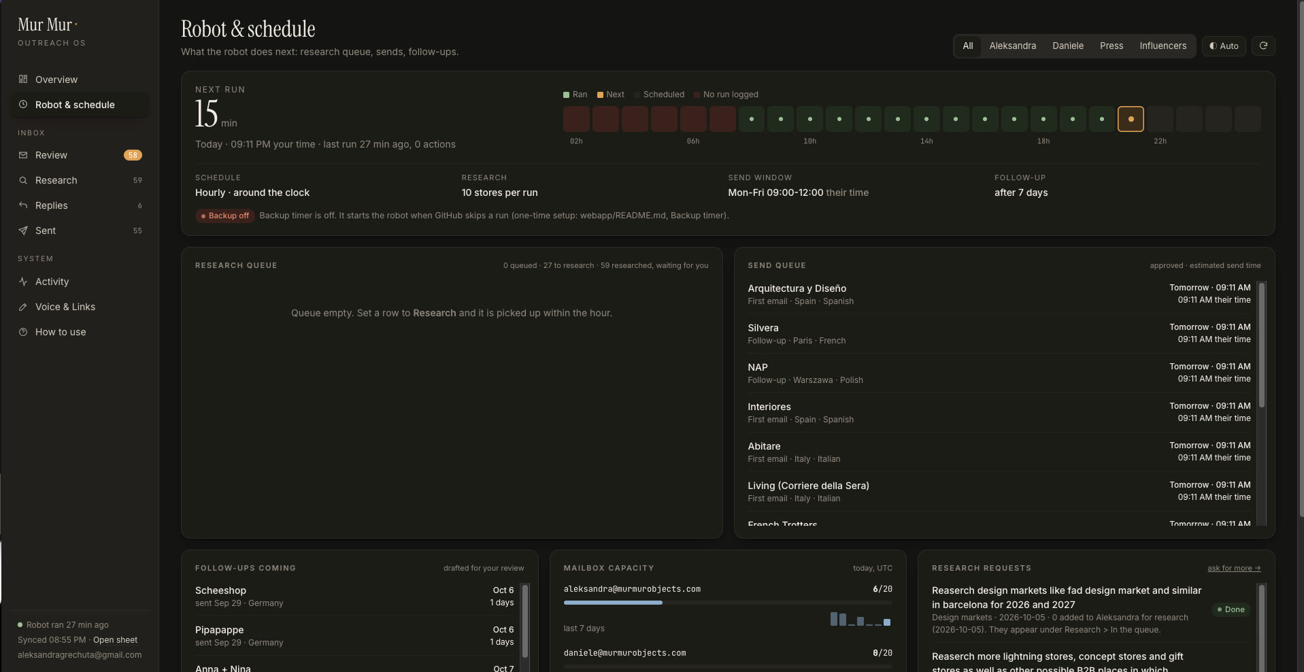1304x672 pixels.
Task: Open Overview via its grid icon
Action: coord(23,79)
